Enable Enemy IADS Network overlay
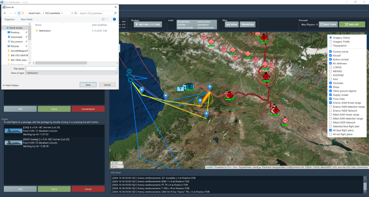 click(x=331, y=111)
